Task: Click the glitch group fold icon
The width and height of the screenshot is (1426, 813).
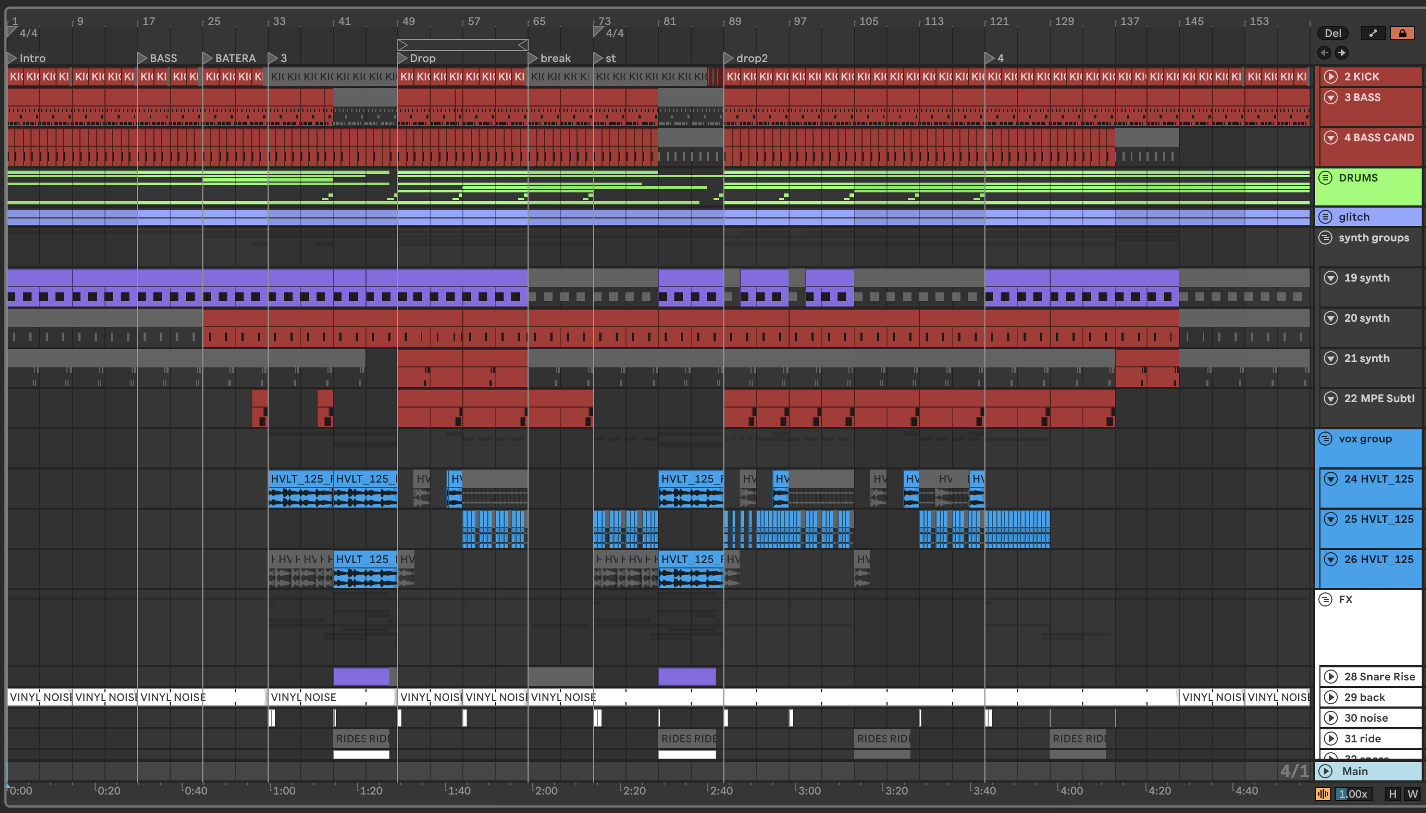Action: click(x=1325, y=217)
